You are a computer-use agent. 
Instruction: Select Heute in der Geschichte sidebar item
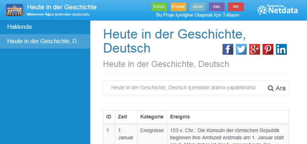45,41
